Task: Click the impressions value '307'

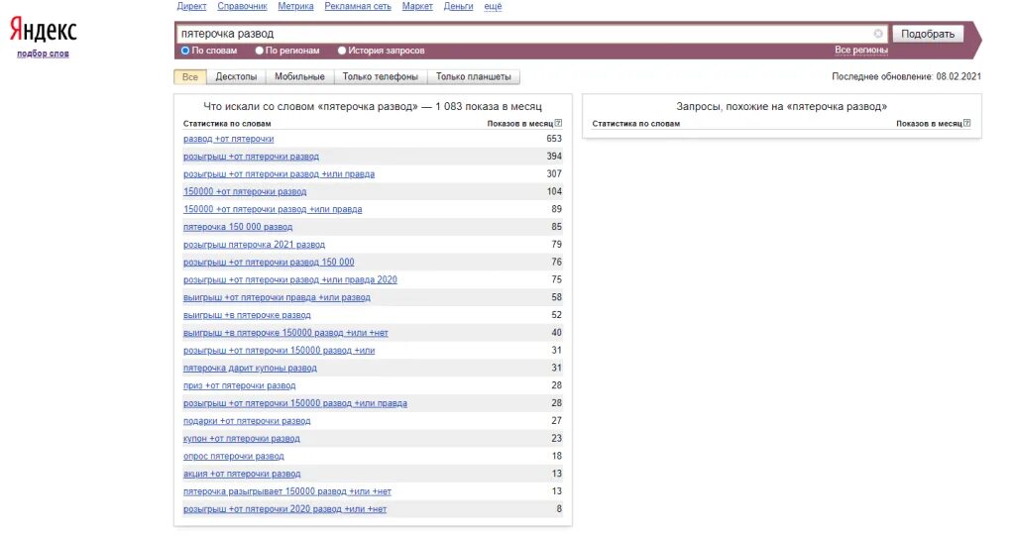Action: (554, 173)
